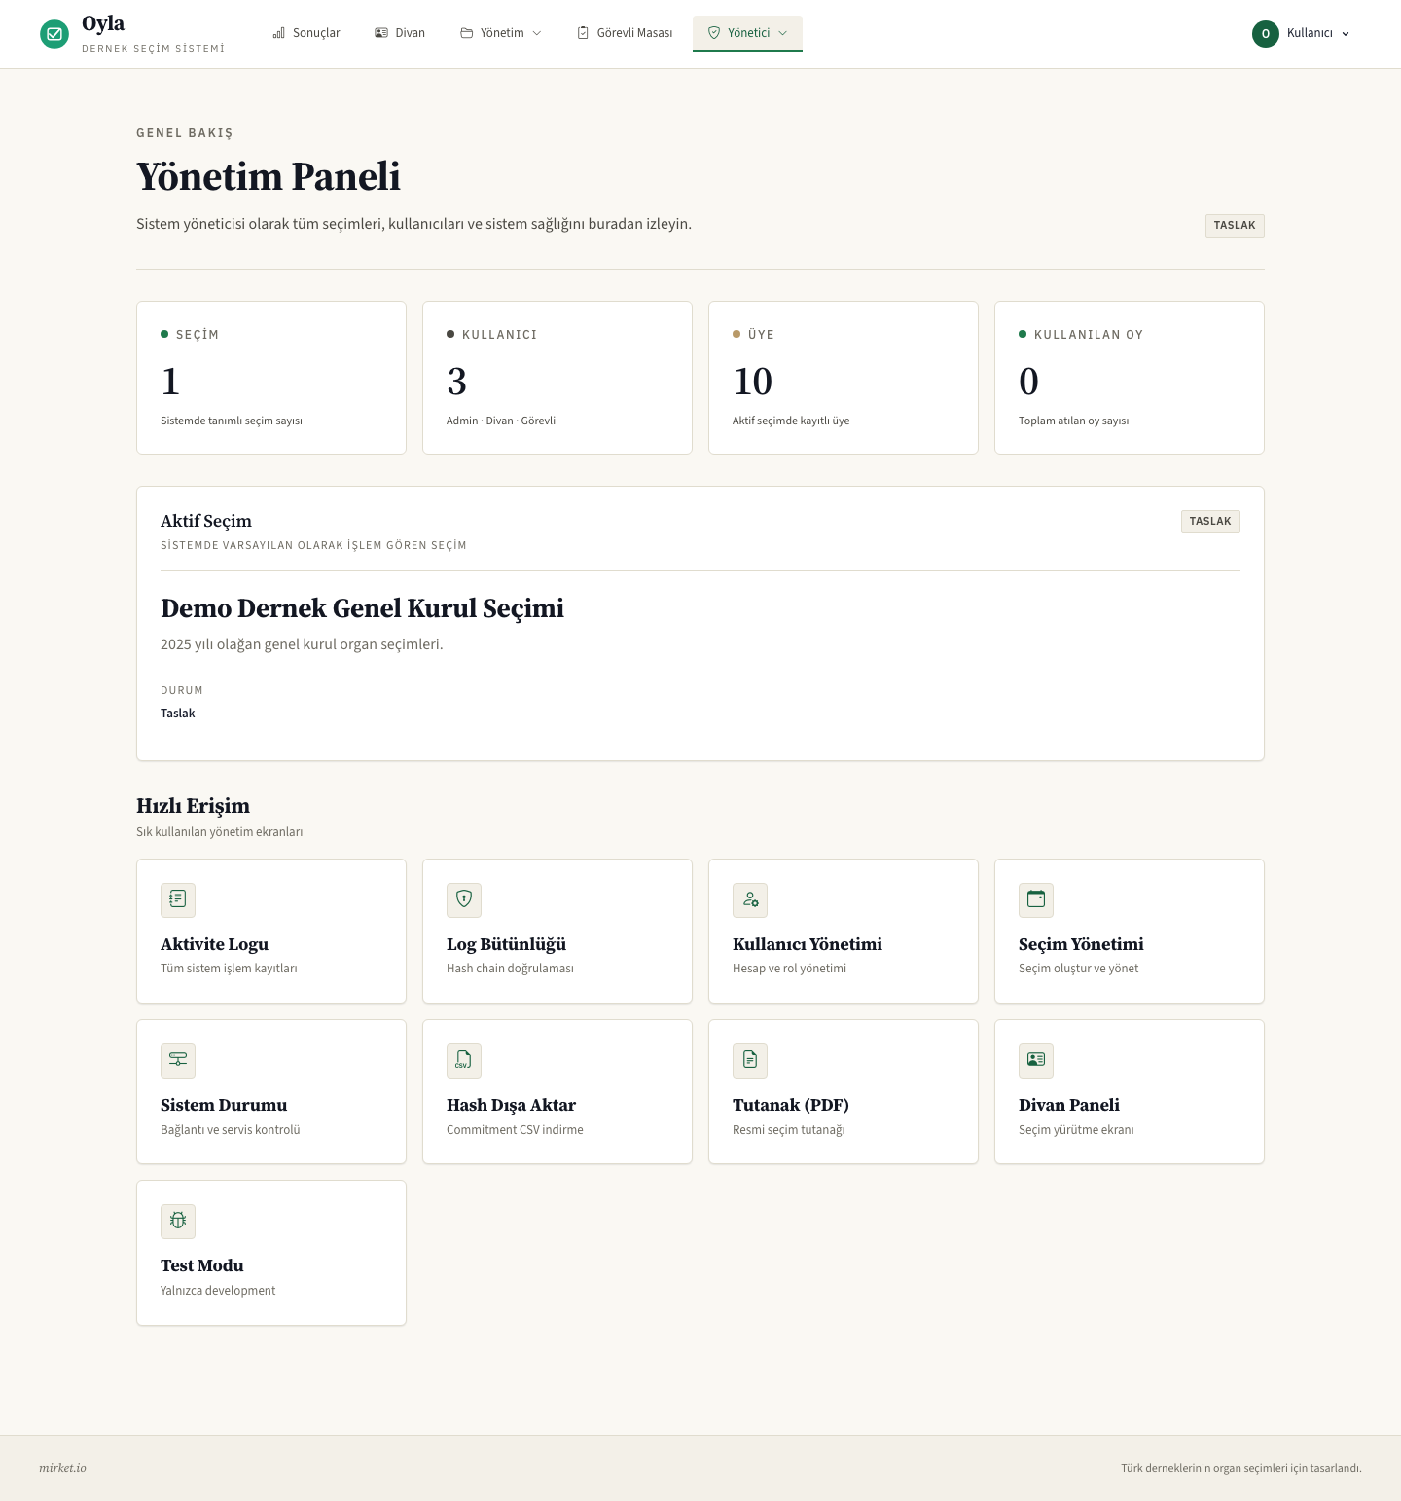Click the Taslak status value under Durum
Screen dimensions: 1401x1501
coord(177,714)
